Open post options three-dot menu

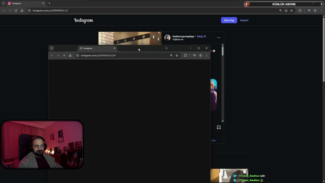219,38
